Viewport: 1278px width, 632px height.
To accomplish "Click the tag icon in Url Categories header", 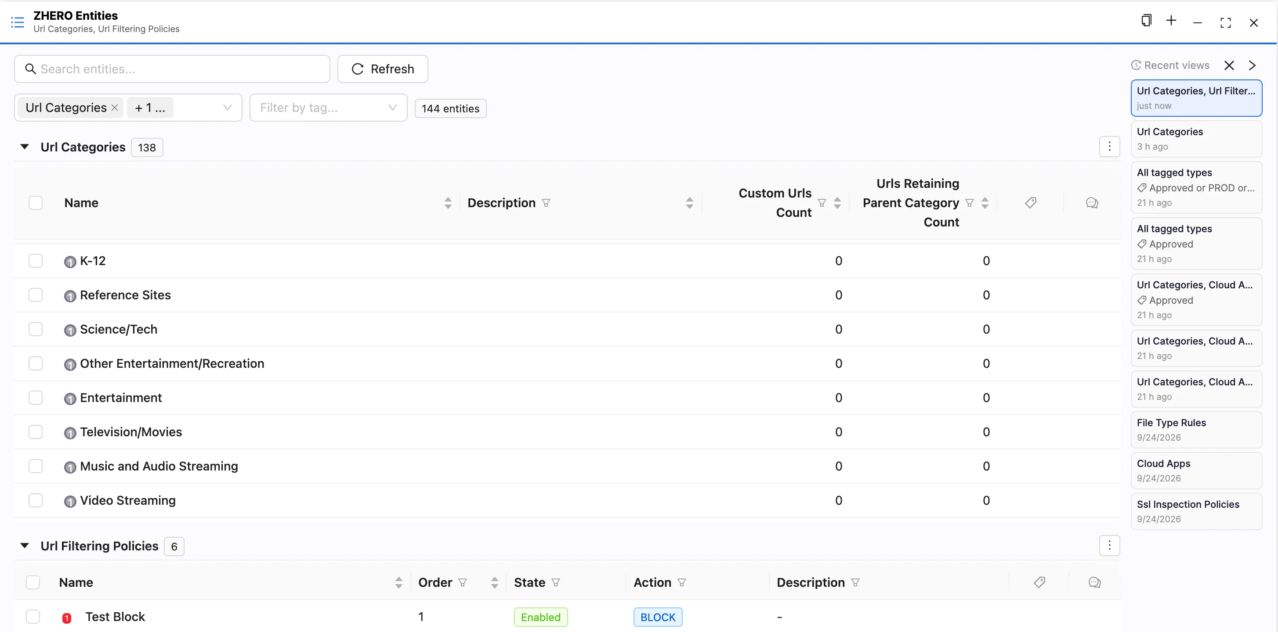I will 1030,203.
